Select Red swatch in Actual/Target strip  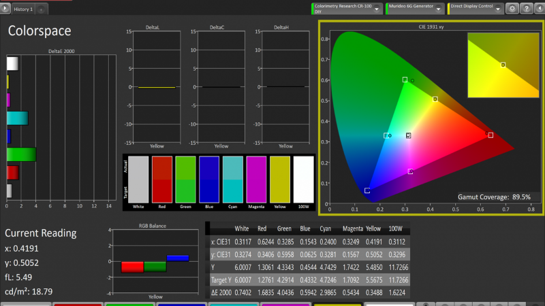[x=161, y=178]
